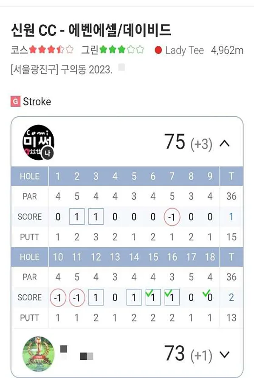Click the total score T column value 1
The width and height of the screenshot is (254, 378).
pyautogui.click(x=231, y=217)
